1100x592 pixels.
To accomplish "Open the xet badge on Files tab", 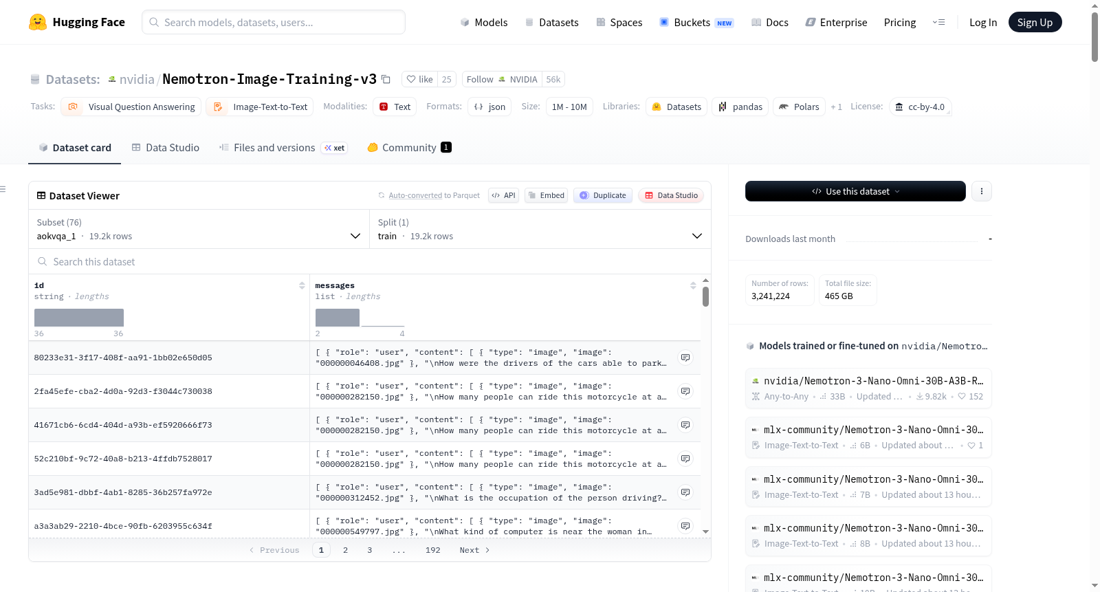I will 335,148.
